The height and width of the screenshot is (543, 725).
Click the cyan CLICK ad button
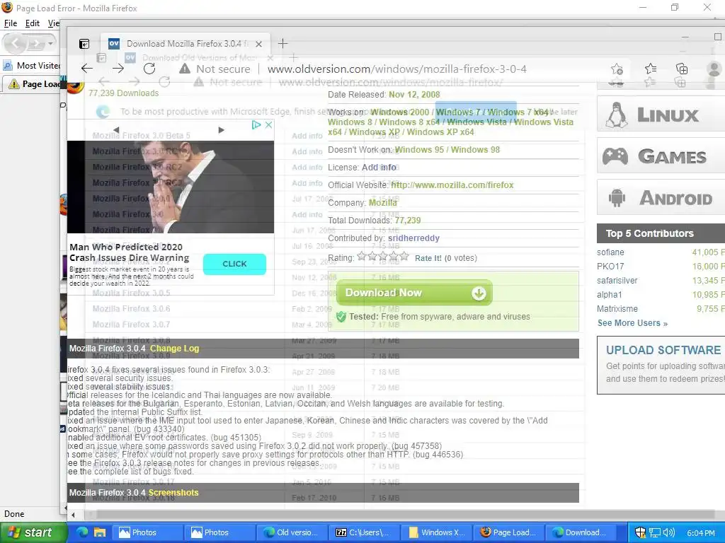click(234, 264)
